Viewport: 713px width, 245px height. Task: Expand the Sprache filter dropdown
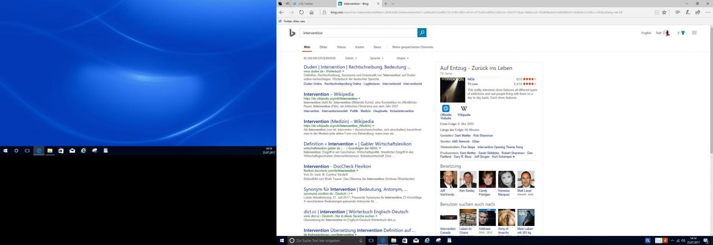[x=376, y=58]
